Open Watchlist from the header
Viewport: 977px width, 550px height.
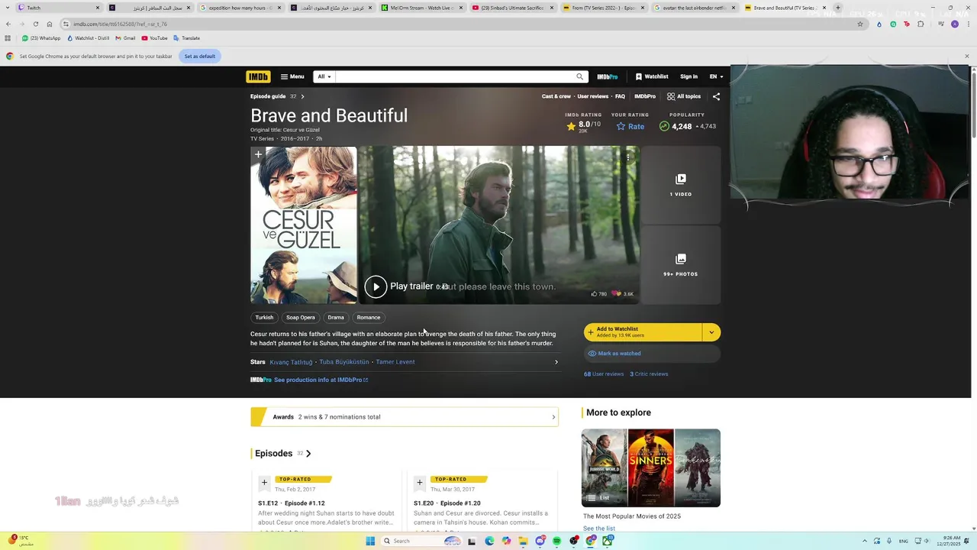[652, 76]
